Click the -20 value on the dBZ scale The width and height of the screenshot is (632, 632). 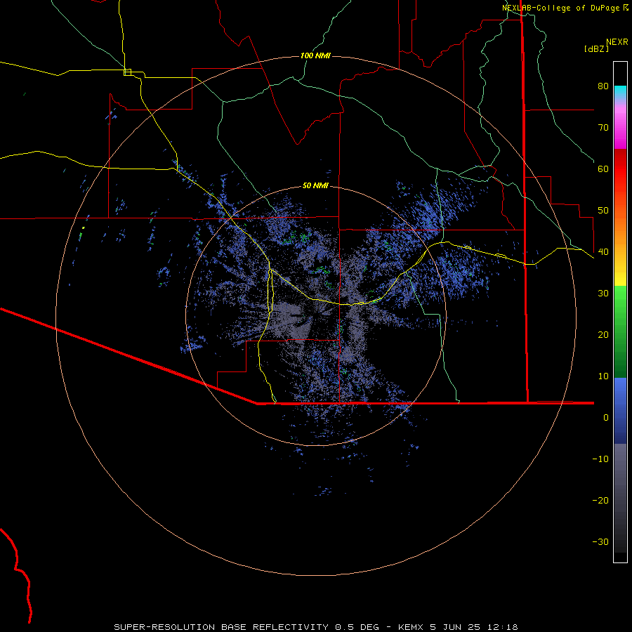[x=600, y=501]
